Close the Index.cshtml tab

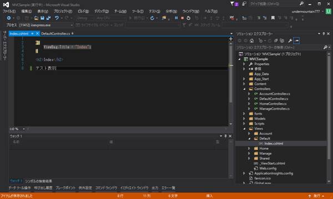[x=37, y=33]
